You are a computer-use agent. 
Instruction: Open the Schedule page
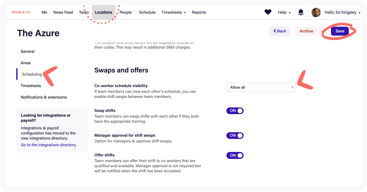(x=147, y=12)
